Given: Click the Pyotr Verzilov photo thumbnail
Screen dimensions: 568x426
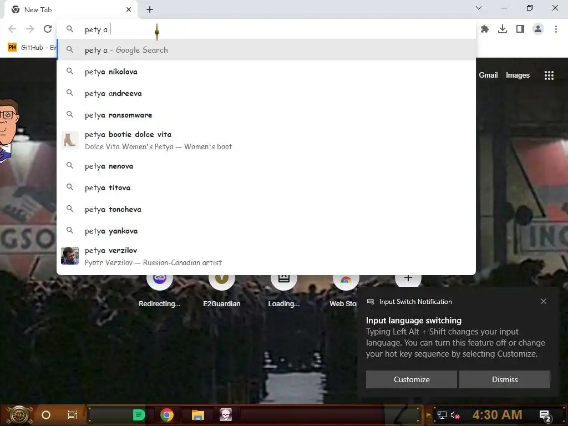Looking at the screenshot, I should click(x=70, y=256).
